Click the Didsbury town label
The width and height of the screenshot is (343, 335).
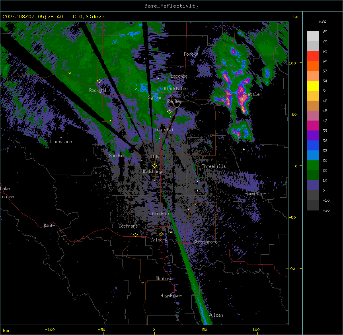[x=152, y=171]
